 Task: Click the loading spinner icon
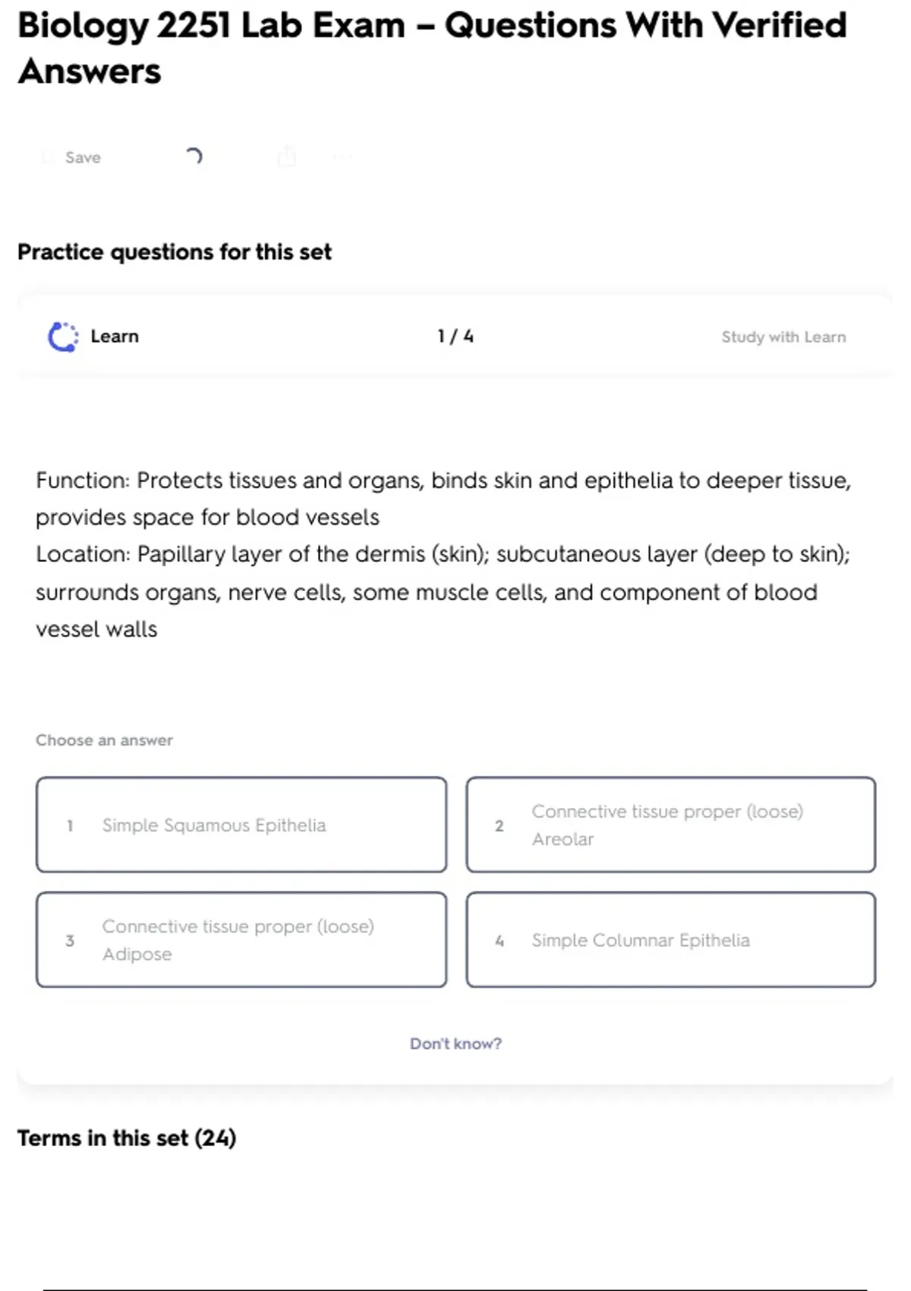point(194,156)
